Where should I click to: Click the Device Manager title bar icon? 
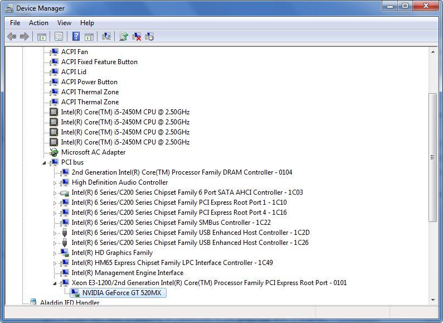[x=9, y=8]
